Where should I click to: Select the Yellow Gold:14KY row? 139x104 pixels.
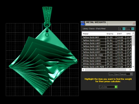(107, 43)
